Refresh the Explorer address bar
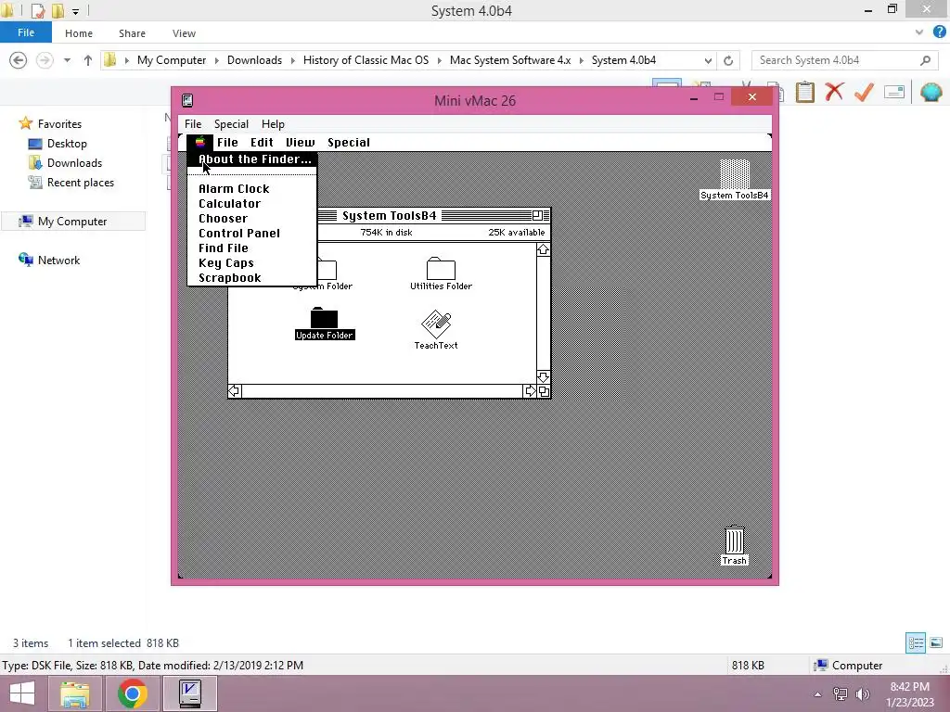Screen dimensions: 950x712 coord(728,60)
